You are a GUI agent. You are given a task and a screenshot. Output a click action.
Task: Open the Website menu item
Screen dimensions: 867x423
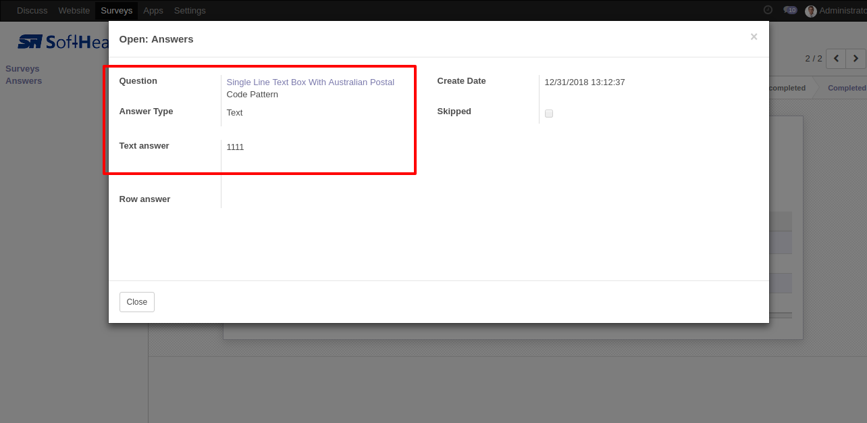coord(74,11)
